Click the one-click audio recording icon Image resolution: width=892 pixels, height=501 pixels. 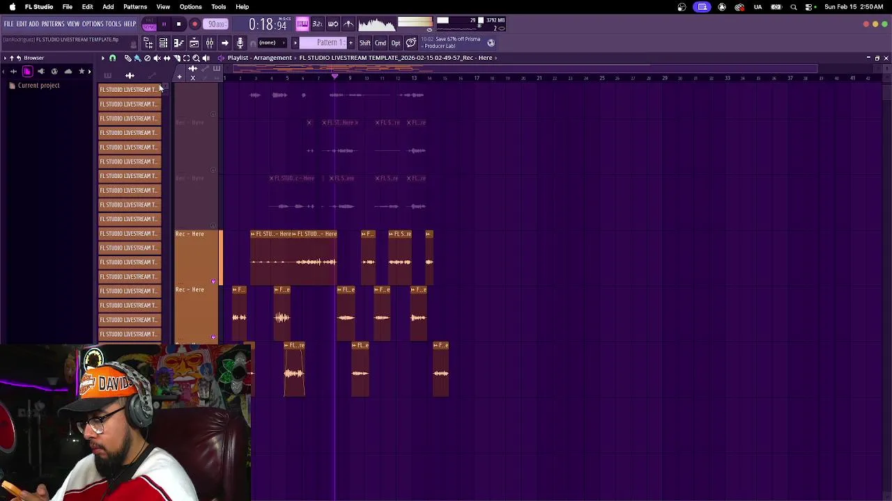pos(240,43)
